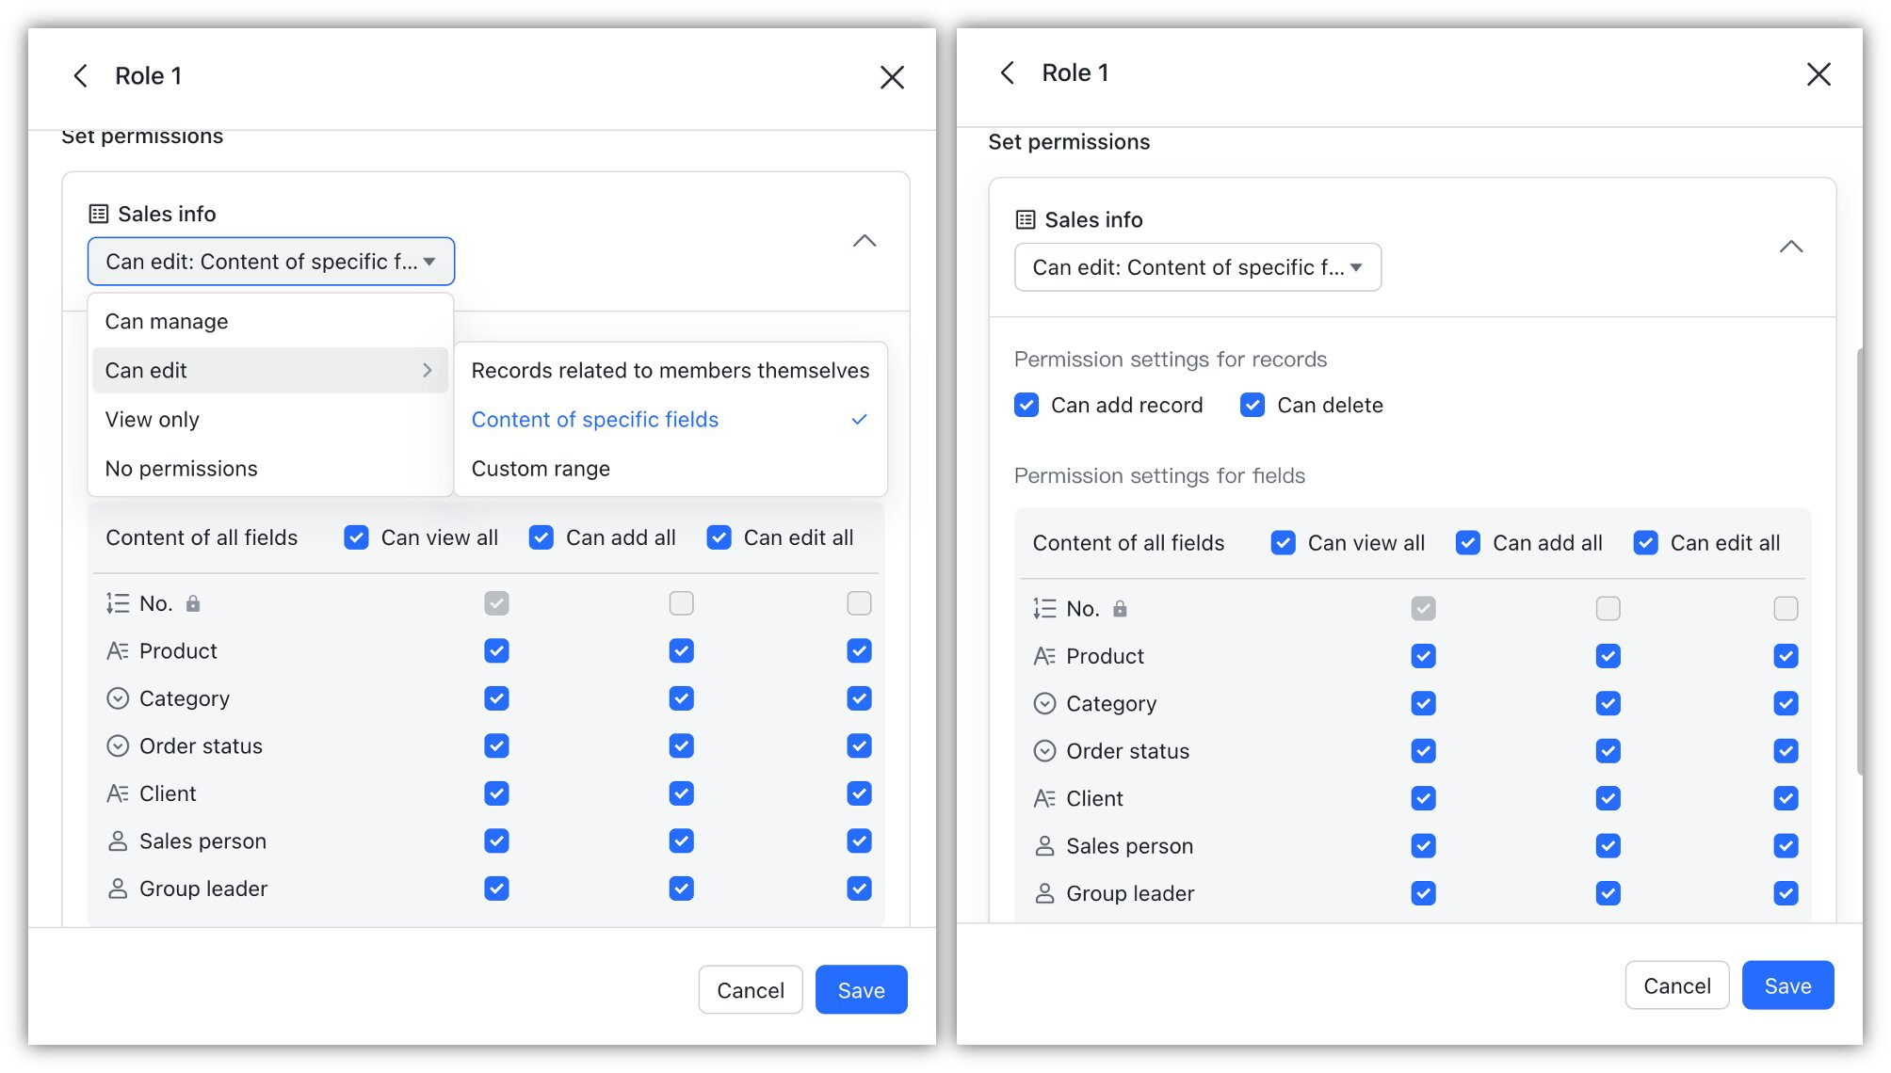
Task: Click Sales person user icon in right panel
Action: tap(1044, 846)
